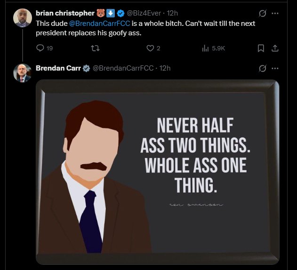Viewport: 297px width, 270px height.
Task: Open more options menu on Brendan Carr's reply
Action: pos(275,68)
